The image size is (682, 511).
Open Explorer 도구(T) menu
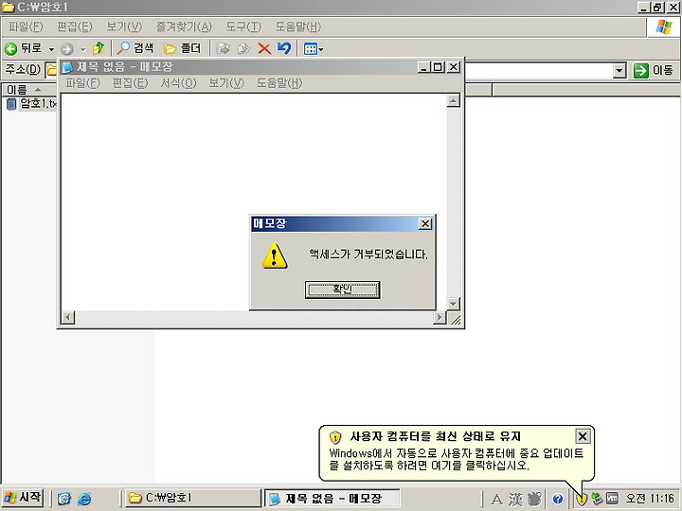[x=243, y=26]
